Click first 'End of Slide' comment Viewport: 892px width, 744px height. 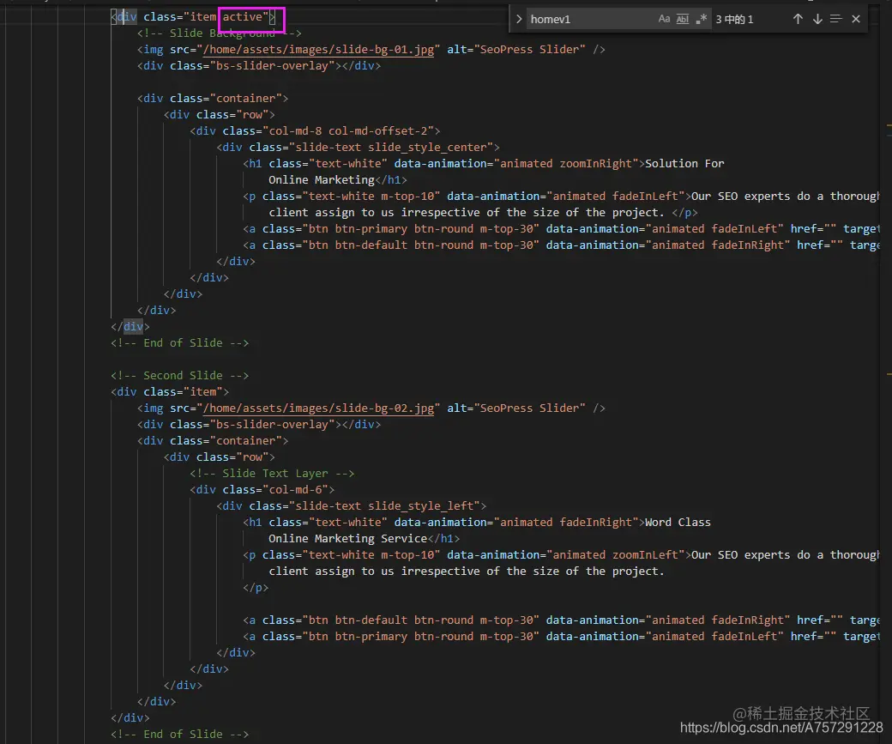click(180, 343)
